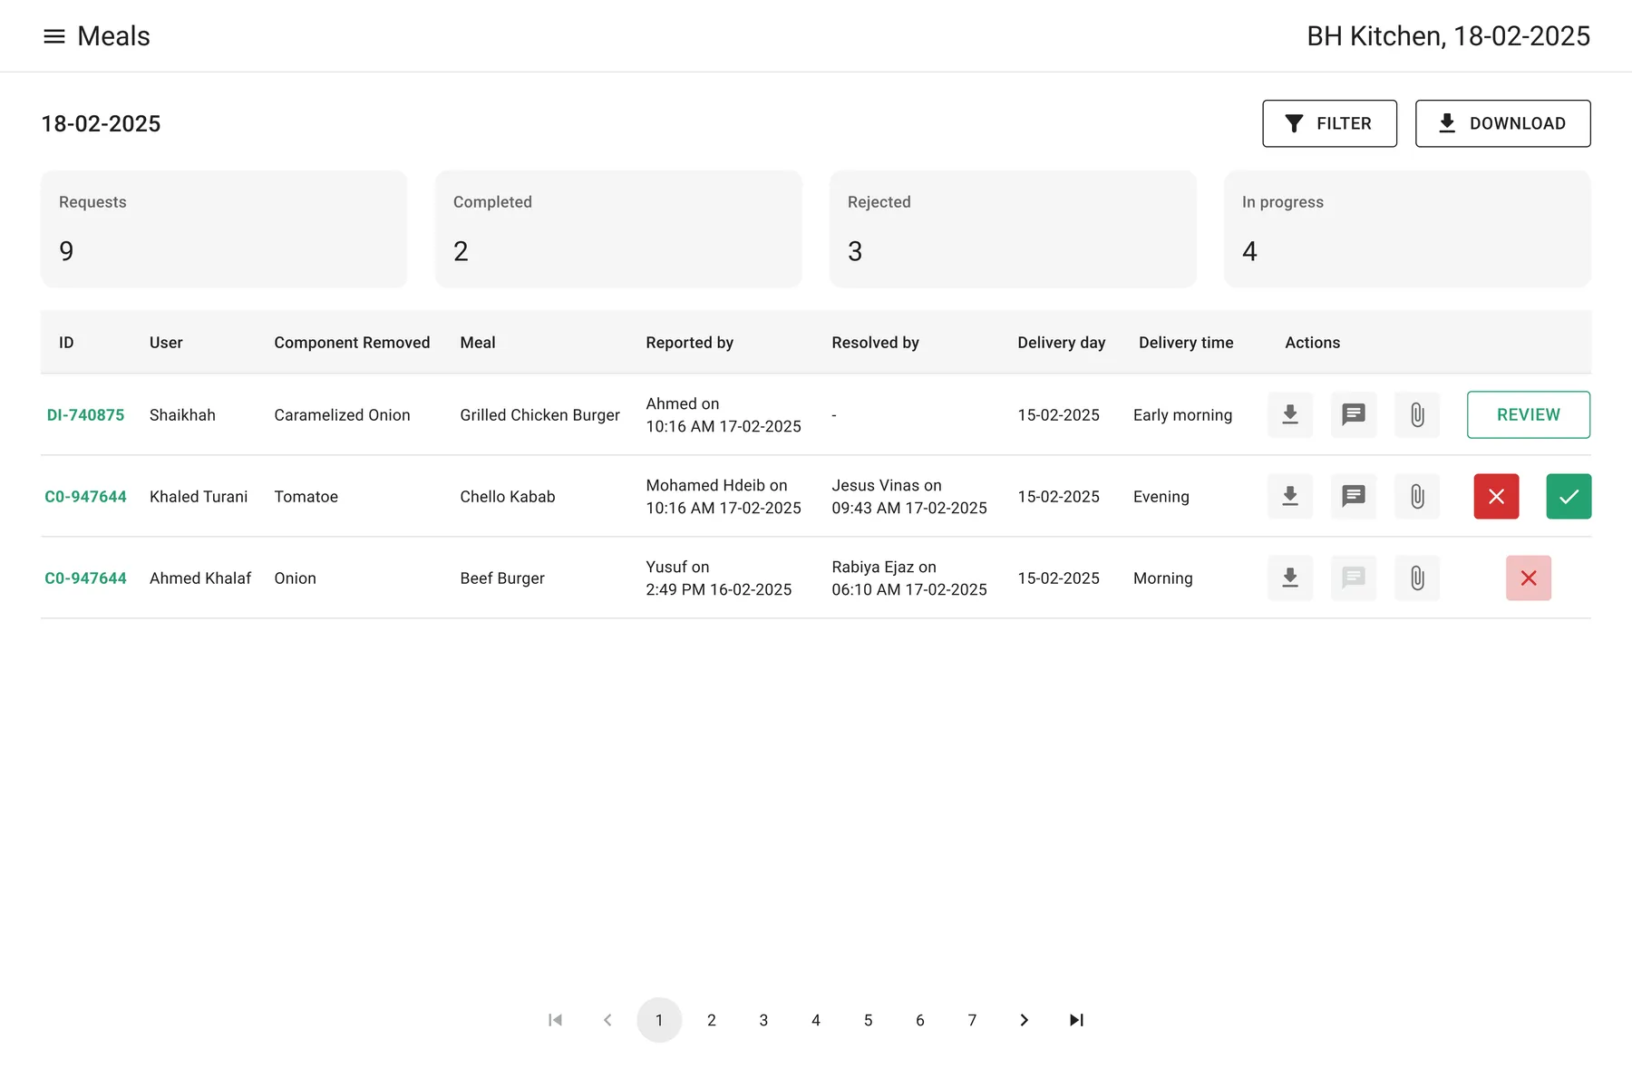Click the In progress summary card

point(1407,228)
